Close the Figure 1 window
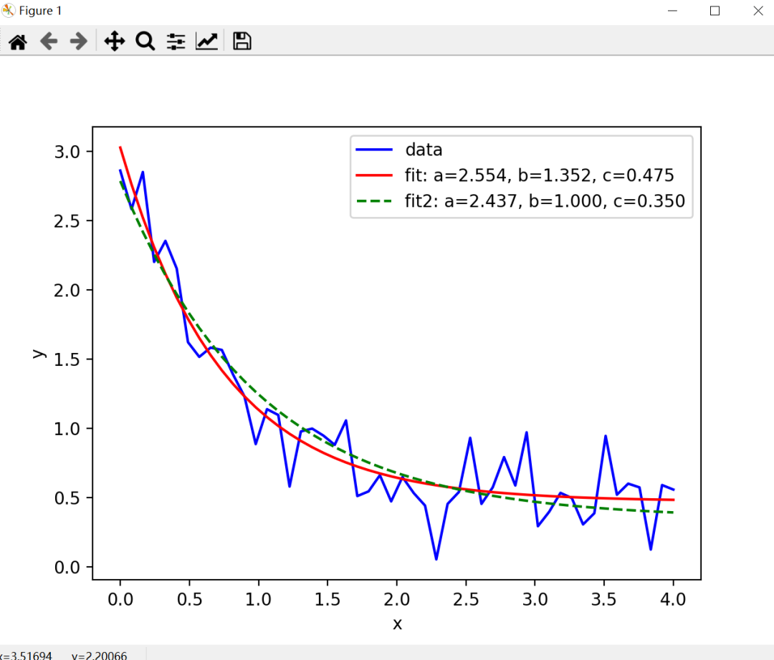 pyautogui.click(x=758, y=11)
